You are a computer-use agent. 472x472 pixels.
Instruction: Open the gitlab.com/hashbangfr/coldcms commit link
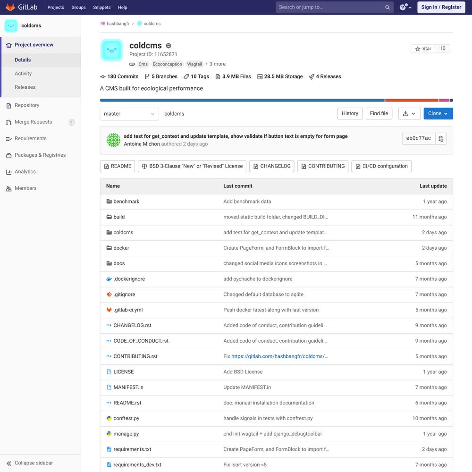pyautogui.click(x=279, y=356)
